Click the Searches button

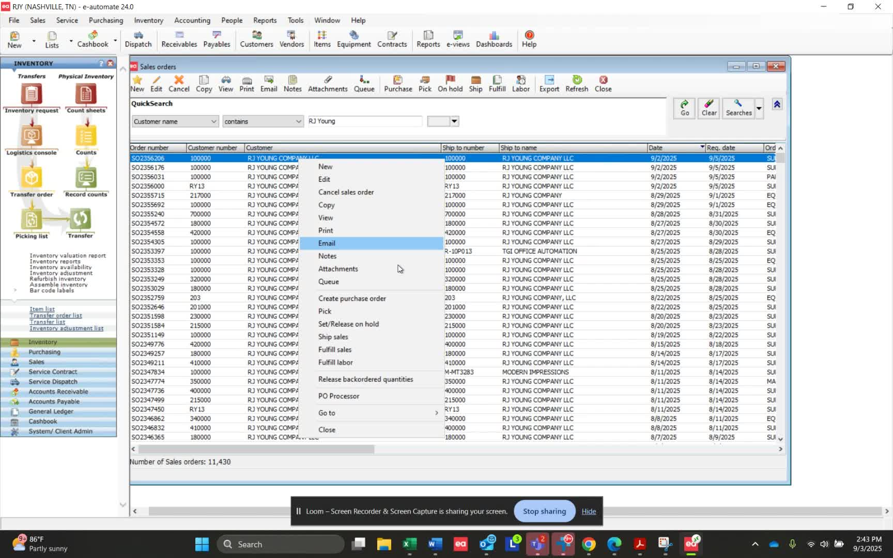tap(738, 108)
